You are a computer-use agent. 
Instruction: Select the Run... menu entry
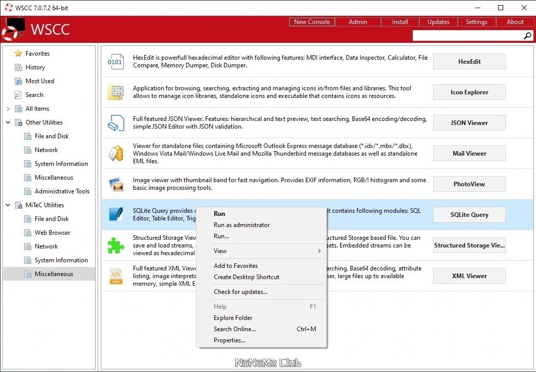point(261,236)
